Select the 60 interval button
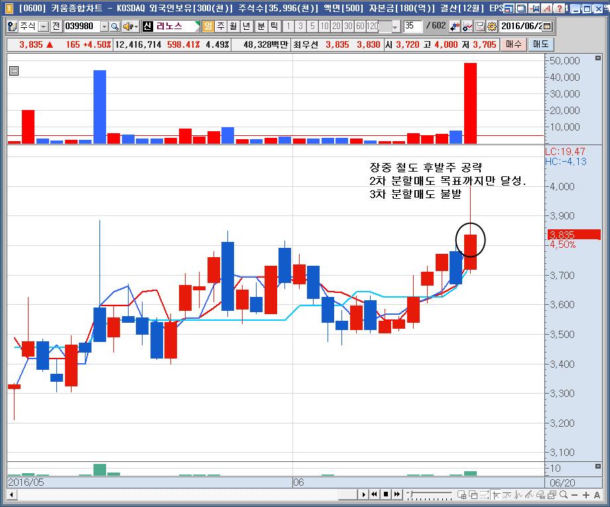610x507 pixels. [360, 27]
